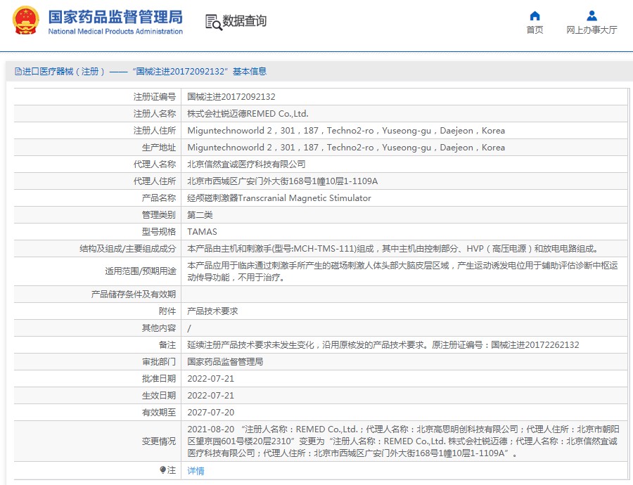Select effective date in 生效日期 row
Viewport: 633px width, 485px height.
tap(211, 396)
